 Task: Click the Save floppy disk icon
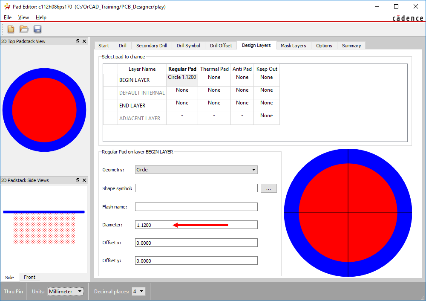click(x=37, y=29)
